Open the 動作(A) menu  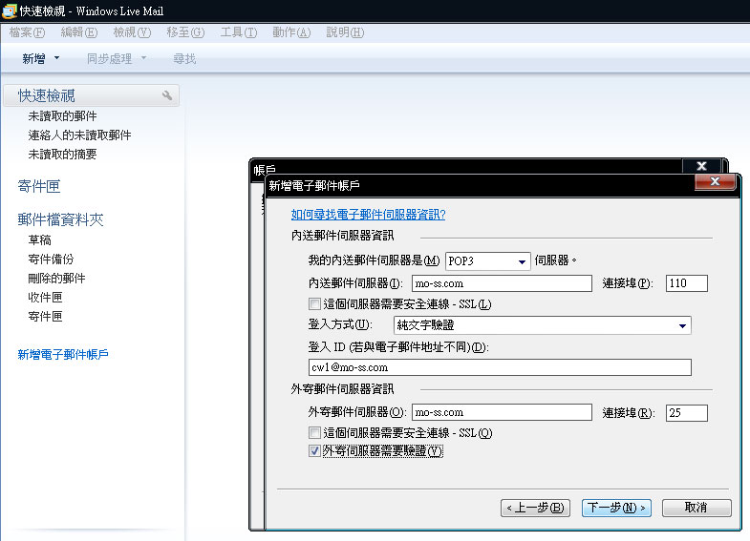click(x=291, y=32)
